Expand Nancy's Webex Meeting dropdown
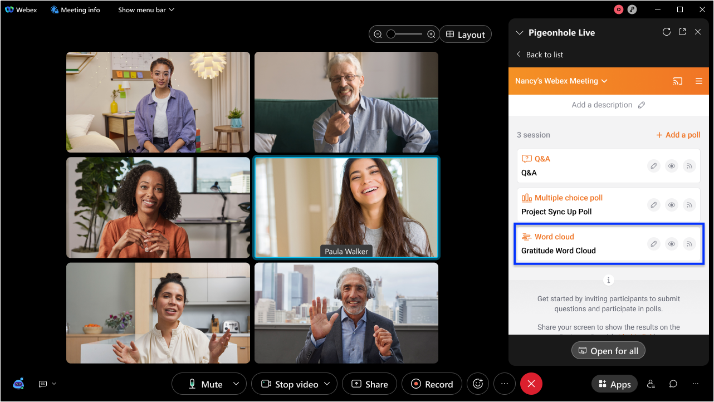The height and width of the screenshot is (402, 714). (561, 81)
